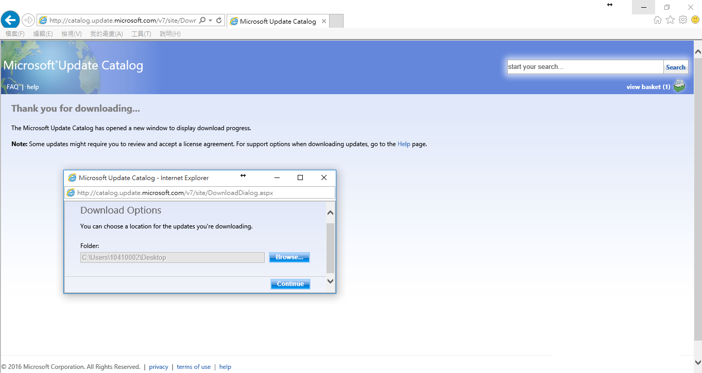Click the Search button in the catalog header
Viewport: 702px width, 373px height.
(x=676, y=67)
